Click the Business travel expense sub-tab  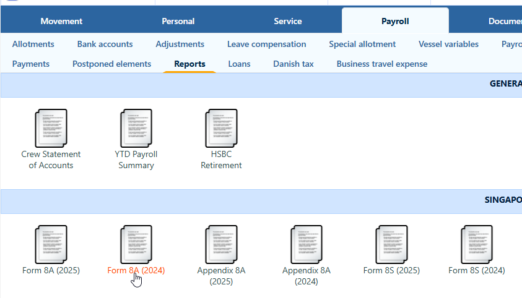tap(381, 64)
